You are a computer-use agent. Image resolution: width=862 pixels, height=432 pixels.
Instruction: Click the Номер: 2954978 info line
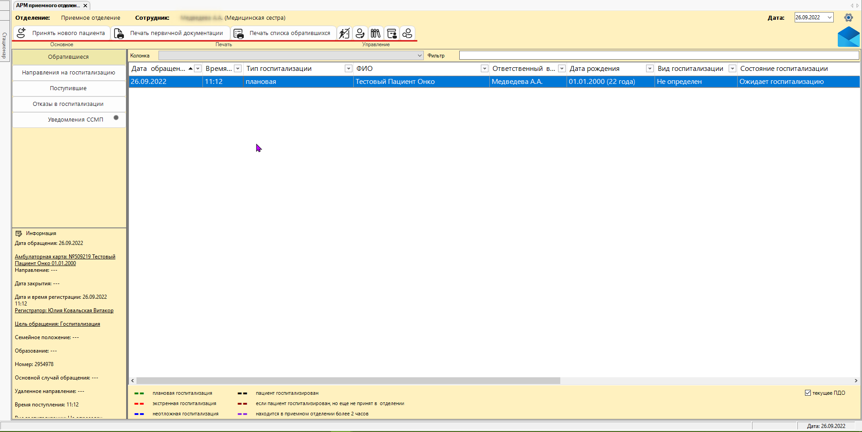coord(34,364)
